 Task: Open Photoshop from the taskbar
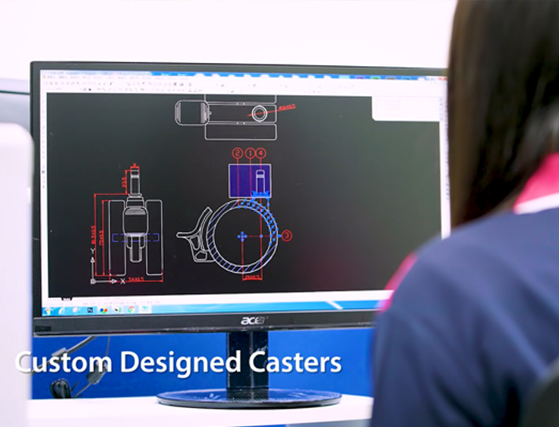tap(91, 310)
